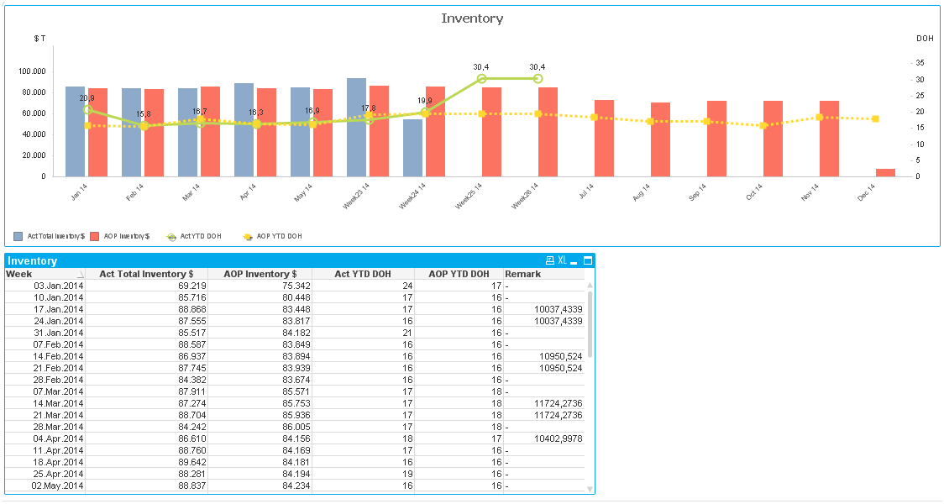Click Act YTD DOH legend green marker
The width and height of the screenshot is (944, 504).
(x=171, y=237)
